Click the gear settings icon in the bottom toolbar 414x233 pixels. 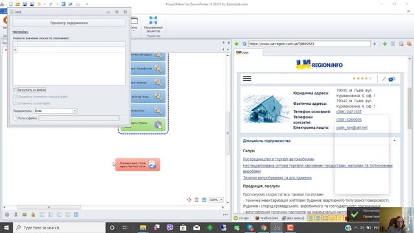(x=7, y=214)
